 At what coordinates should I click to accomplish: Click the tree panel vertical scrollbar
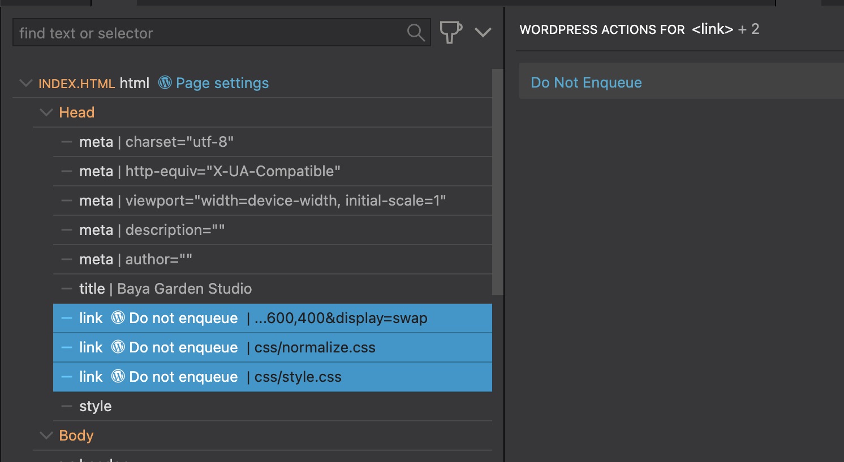[x=498, y=182]
